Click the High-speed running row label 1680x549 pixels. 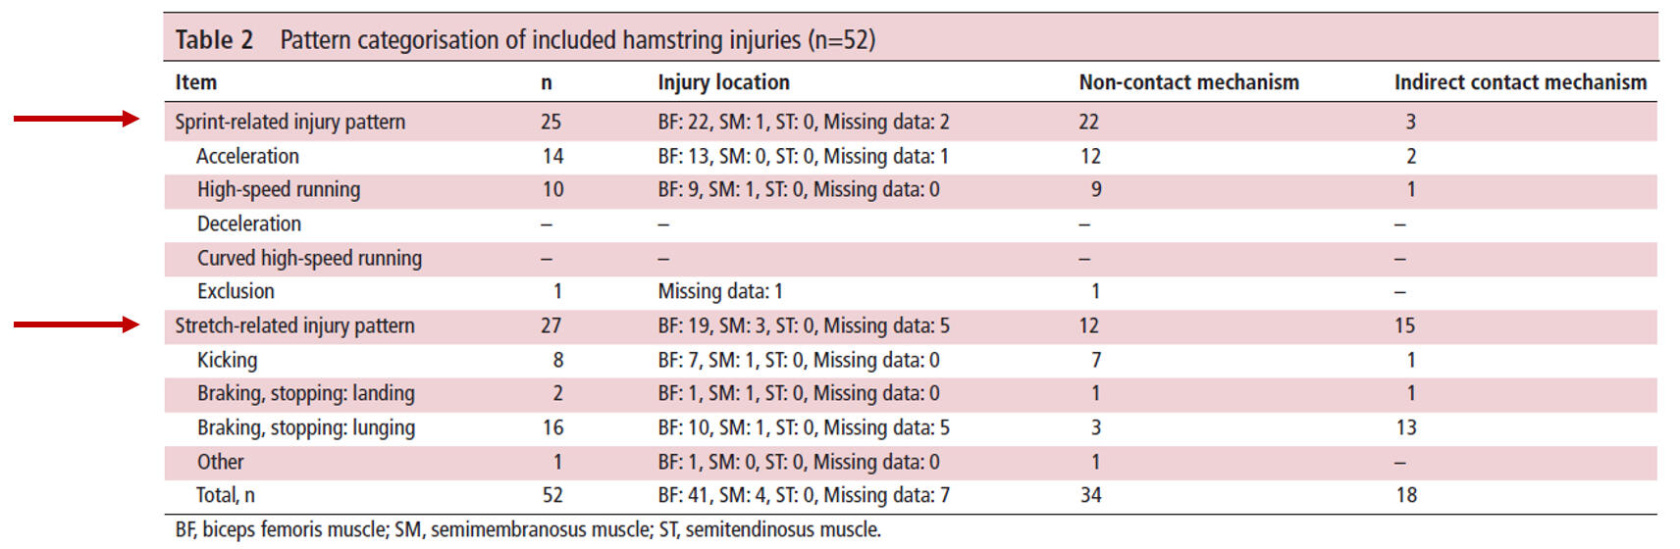click(279, 190)
